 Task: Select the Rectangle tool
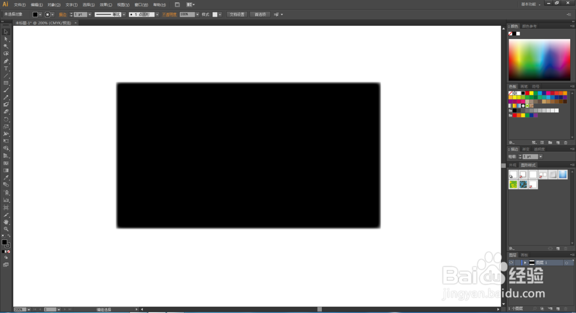tap(6, 83)
